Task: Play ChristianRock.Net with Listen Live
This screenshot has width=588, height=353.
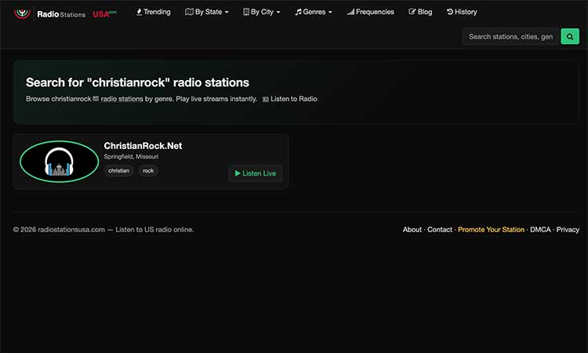Action: click(256, 173)
